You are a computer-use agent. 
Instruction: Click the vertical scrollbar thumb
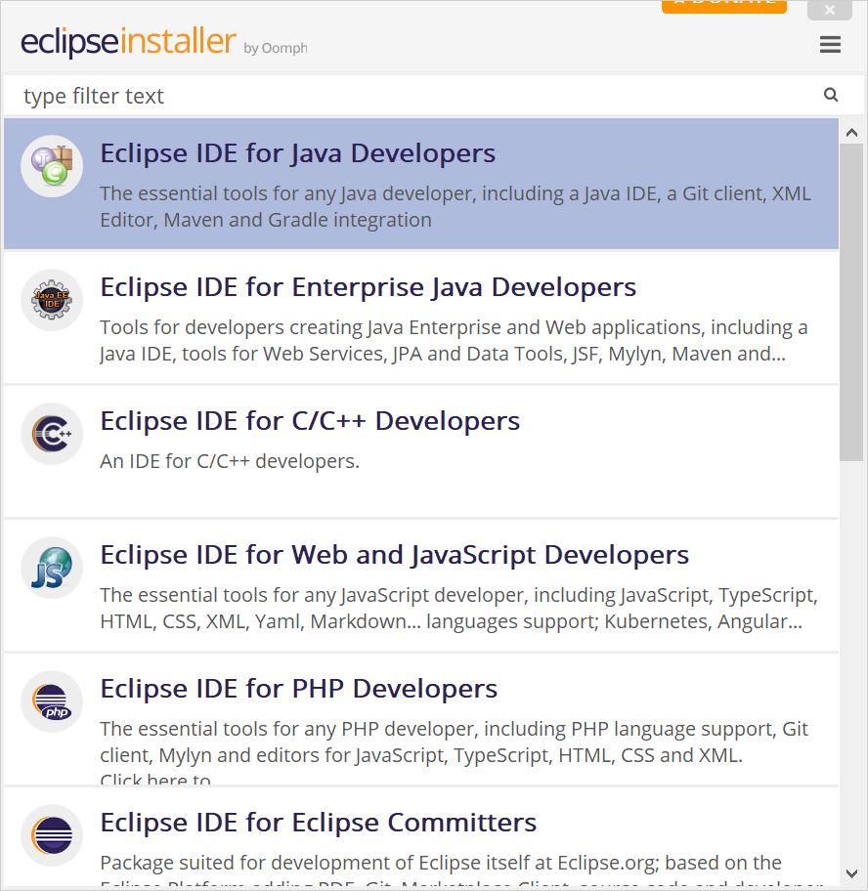(x=851, y=303)
